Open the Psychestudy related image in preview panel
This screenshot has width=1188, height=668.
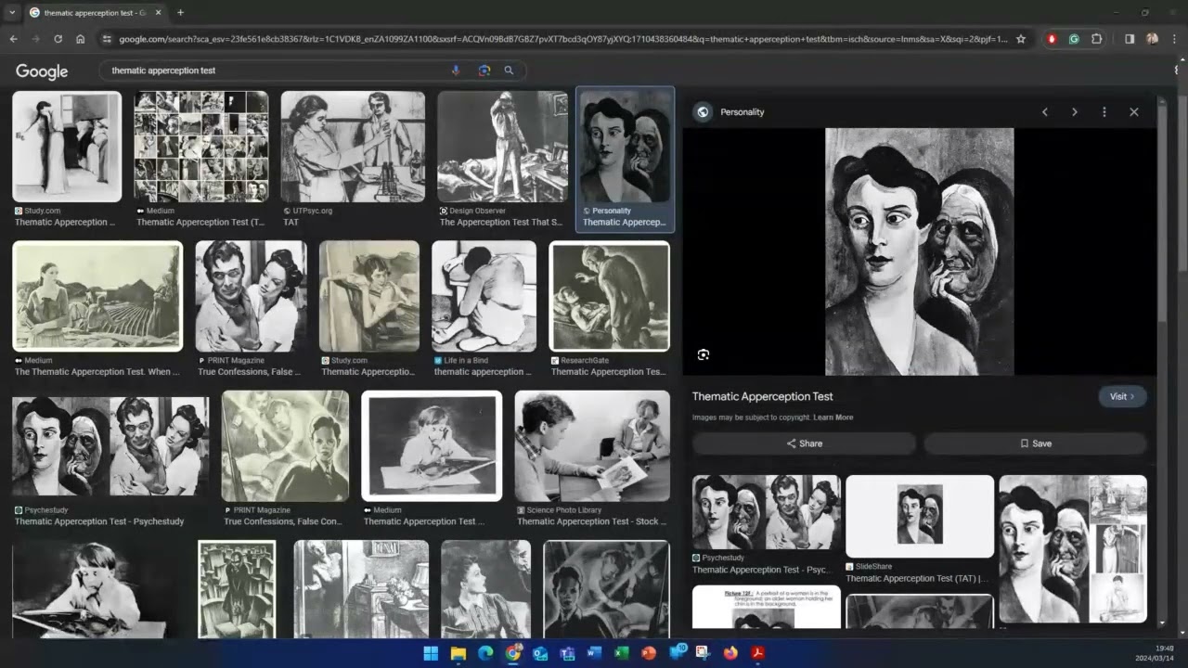[767, 512]
